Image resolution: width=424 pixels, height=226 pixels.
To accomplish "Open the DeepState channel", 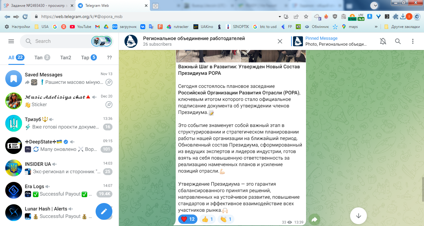I will click(x=59, y=146).
